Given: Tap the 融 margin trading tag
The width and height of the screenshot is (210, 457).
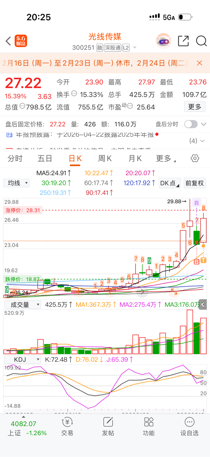Looking at the screenshot, I should tap(100, 48).
